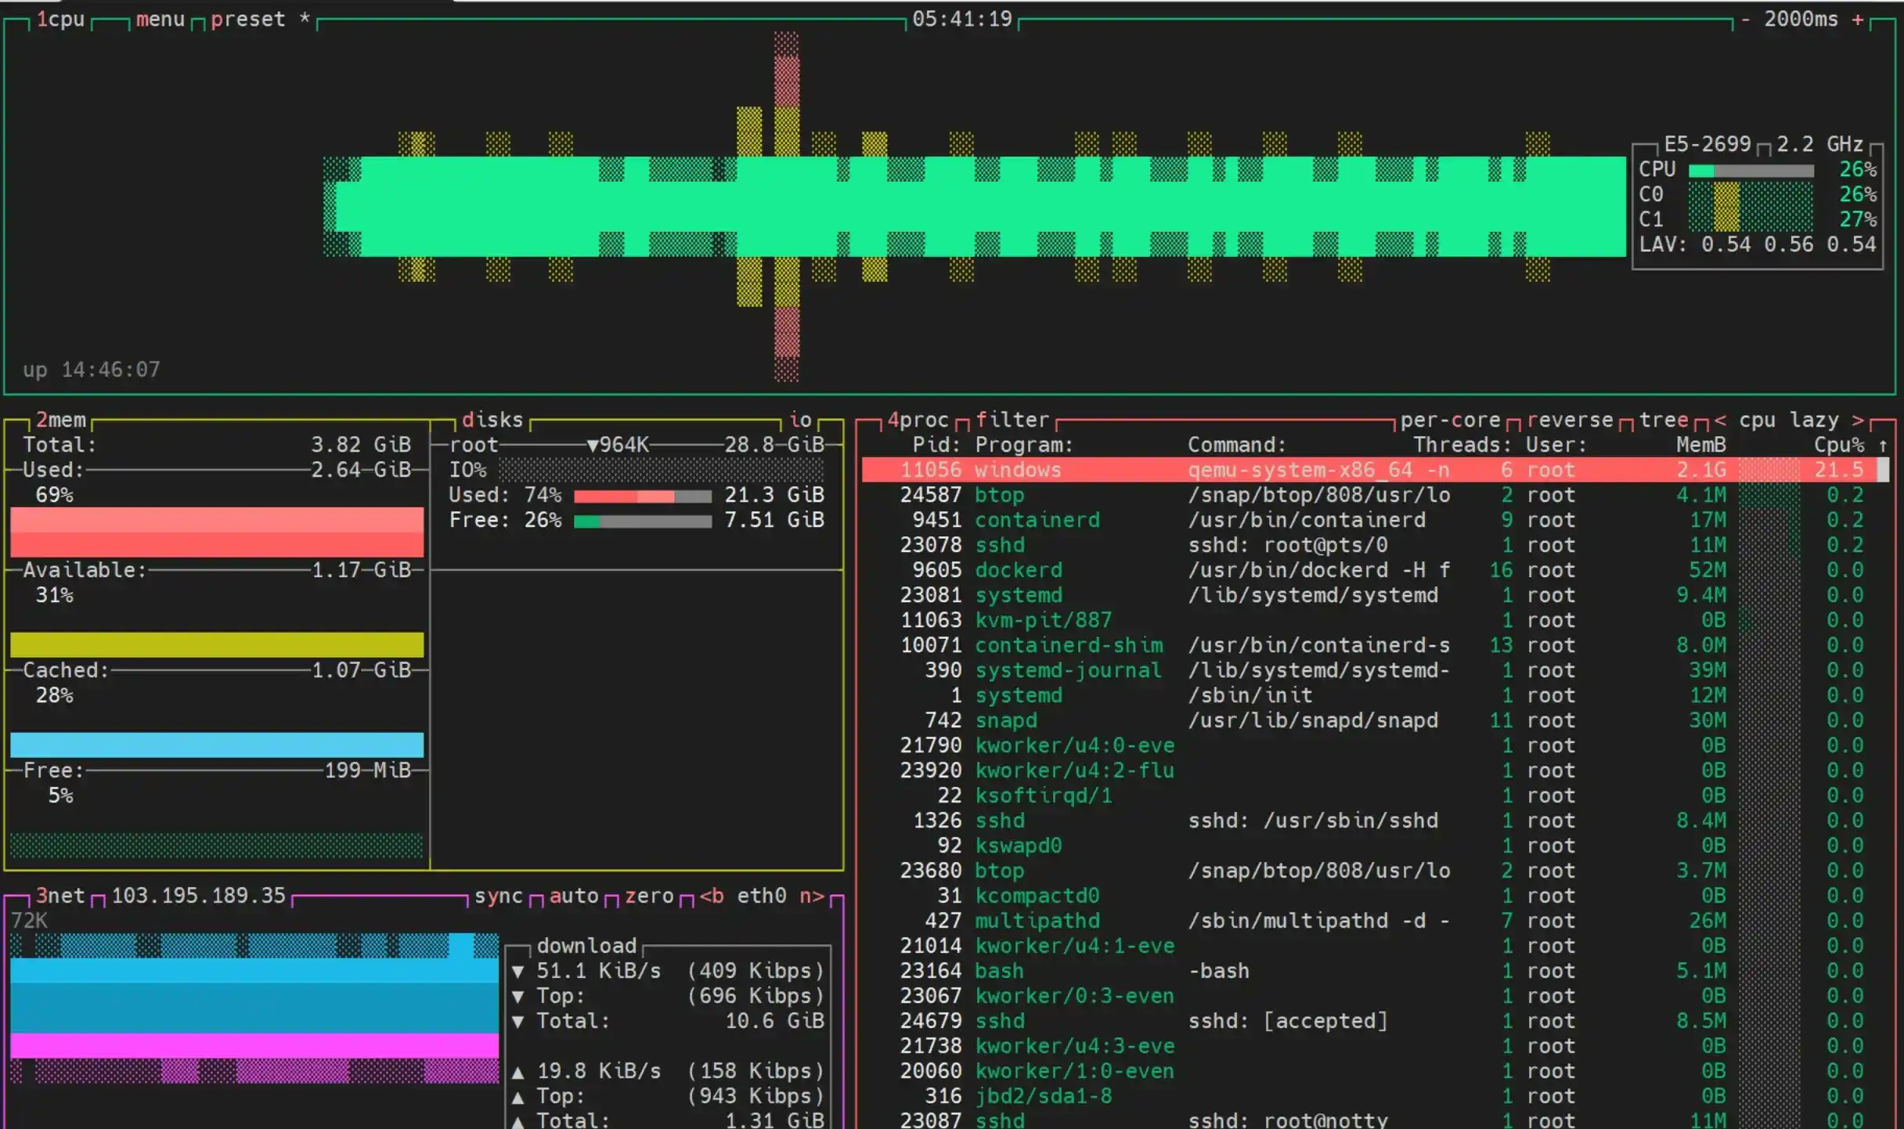Decrease the update interval with minus
The width and height of the screenshot is (1904, 1129).
[x=1745, y=19]
